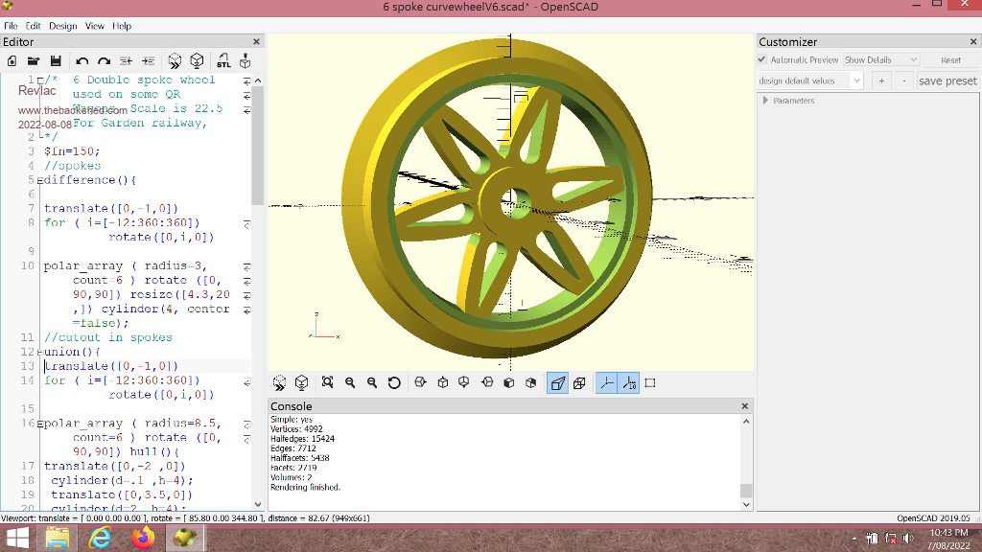Open the Show Details dropdown
The image size is (982, 552).
880,59
